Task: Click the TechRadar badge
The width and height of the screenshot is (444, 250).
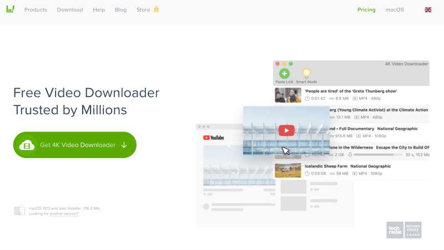Action: pyautogui.click(x=395, y=230)
